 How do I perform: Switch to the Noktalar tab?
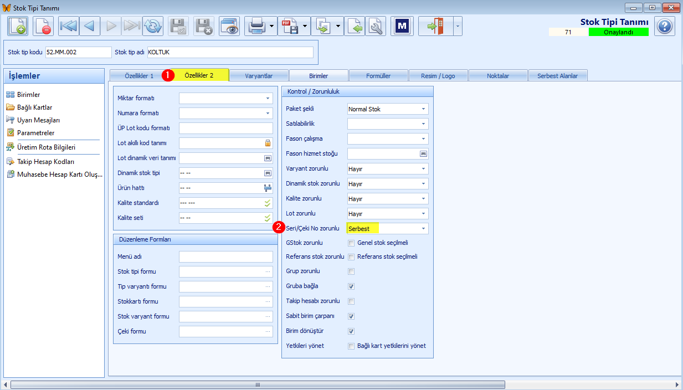coord(498,76)
